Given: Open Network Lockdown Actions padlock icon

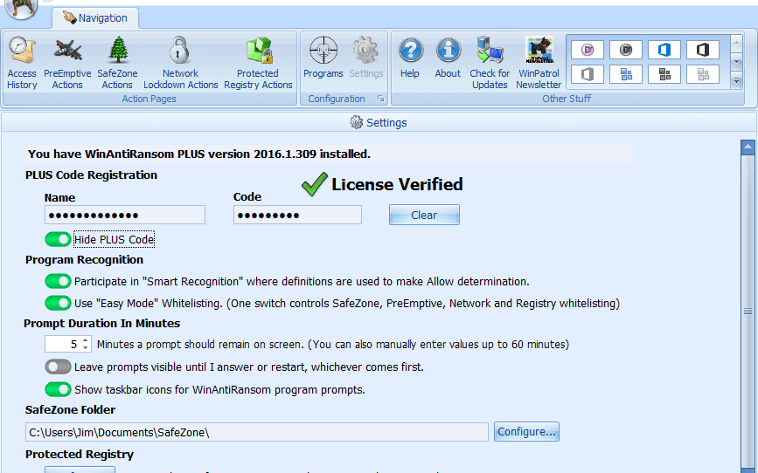Looking at the screenshot, I should (x=179, y=51).
